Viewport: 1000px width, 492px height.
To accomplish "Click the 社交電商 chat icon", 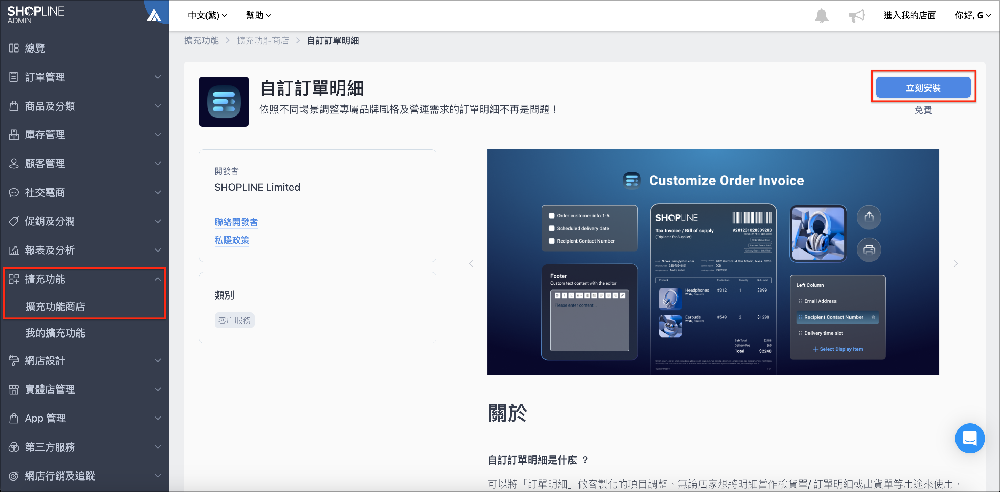I will coord(14,192).
